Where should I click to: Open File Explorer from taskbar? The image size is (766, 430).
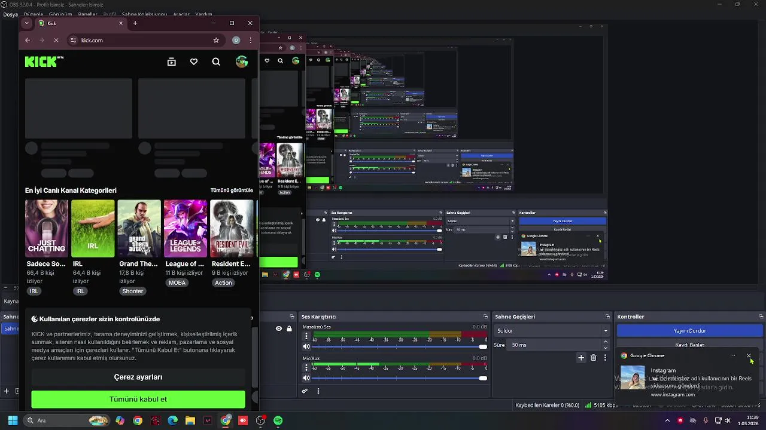click(x=190, y=420)
